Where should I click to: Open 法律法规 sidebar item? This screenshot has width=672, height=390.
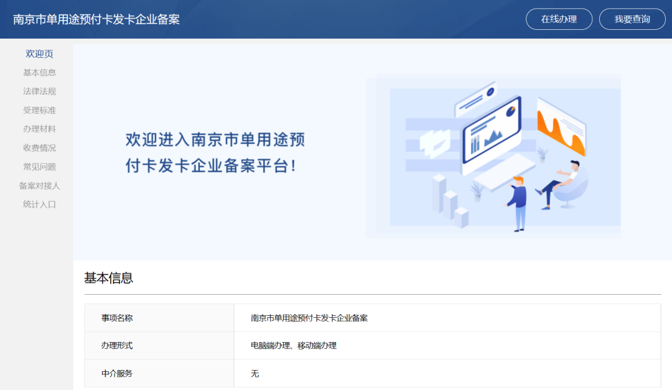[x=39, y=91]
